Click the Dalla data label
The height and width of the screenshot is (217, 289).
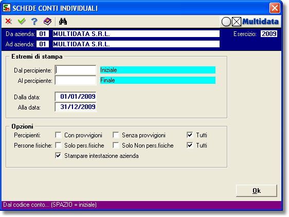point(27,97)
